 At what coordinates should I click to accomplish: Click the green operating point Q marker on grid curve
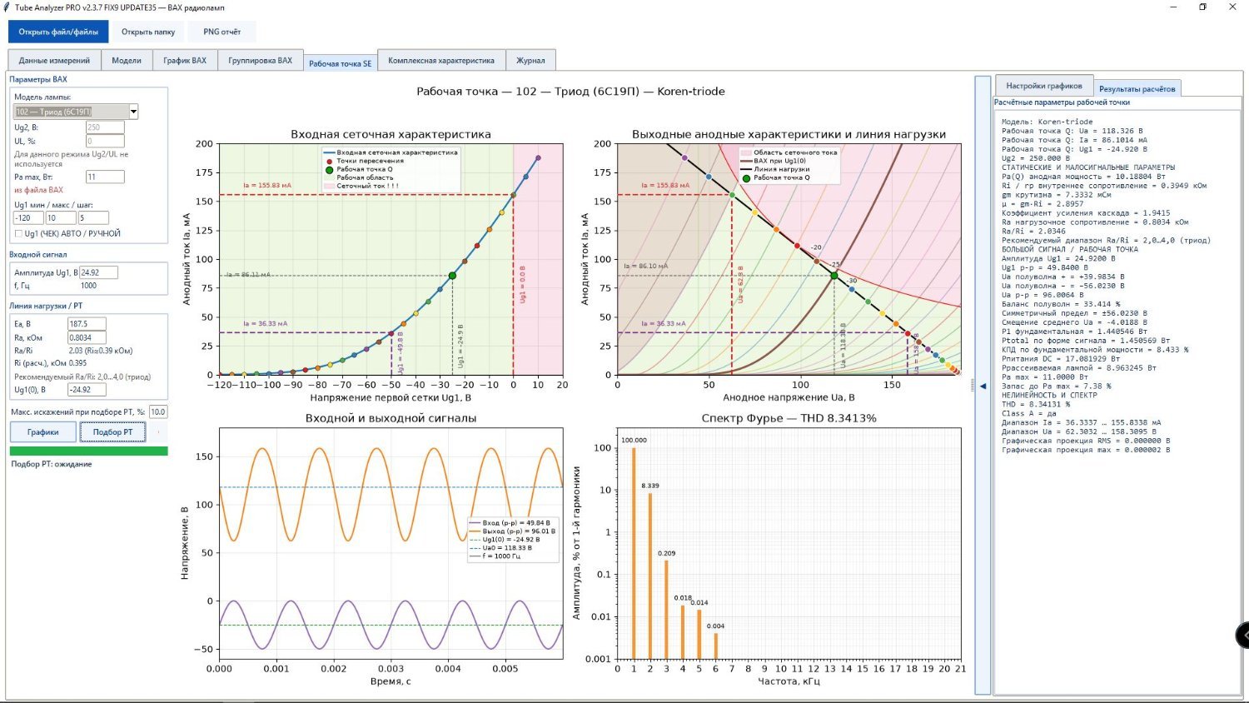[452, 276]
